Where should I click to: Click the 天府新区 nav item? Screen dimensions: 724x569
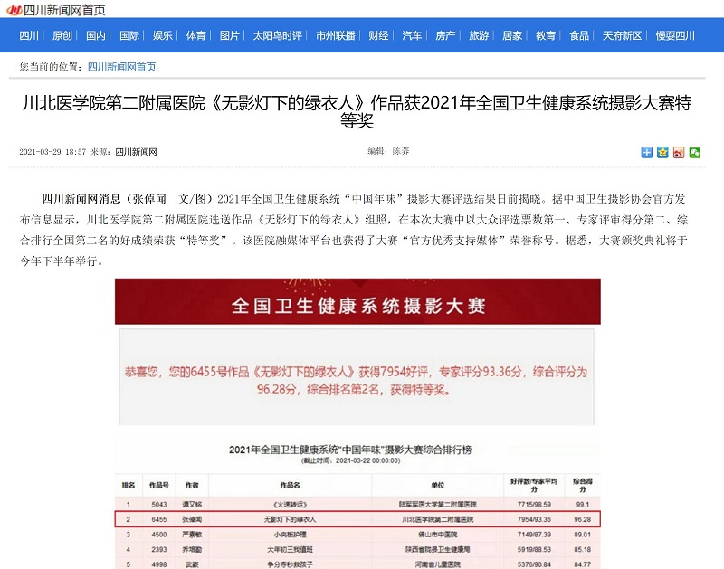tap(623, 36)
